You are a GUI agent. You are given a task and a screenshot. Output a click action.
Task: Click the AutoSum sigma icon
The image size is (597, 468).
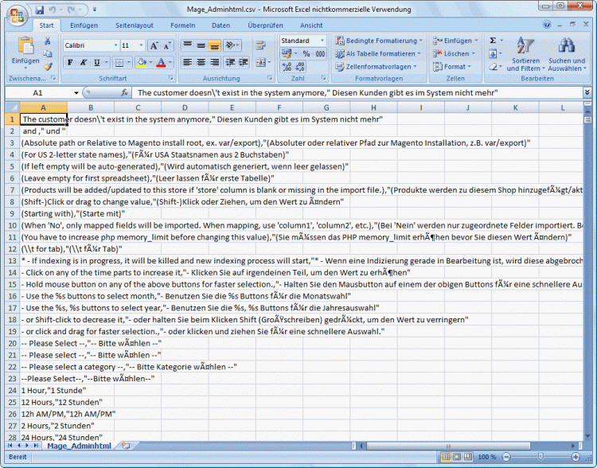pos(493,40)
